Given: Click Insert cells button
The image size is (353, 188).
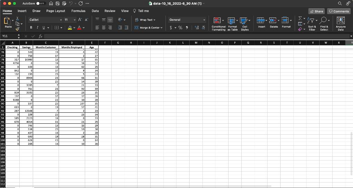Looking at the screenshot, I should (262, 23).
